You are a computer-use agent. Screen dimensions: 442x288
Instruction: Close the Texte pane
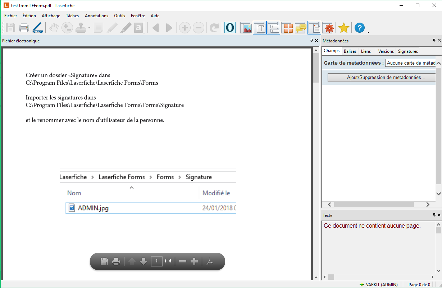coord(439,215)
